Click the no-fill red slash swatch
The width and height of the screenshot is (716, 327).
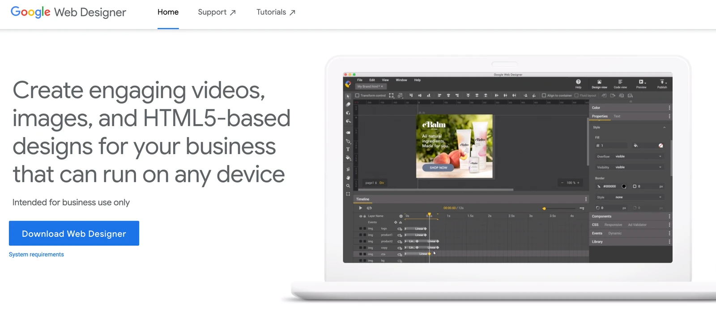(x=661, y=146)
